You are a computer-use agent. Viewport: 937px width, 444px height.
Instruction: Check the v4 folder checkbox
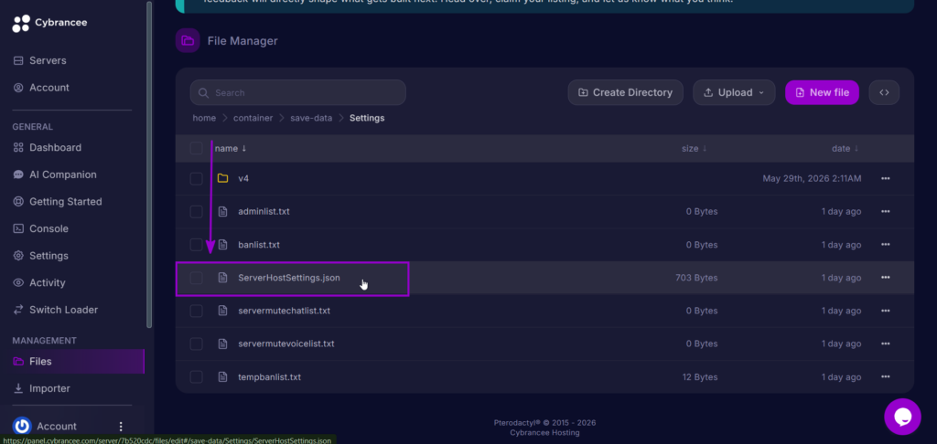click(x=196, y=178)
